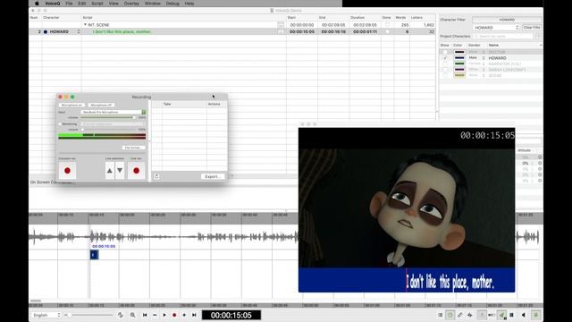Open the character stepper in the HOWARD script row
This screenshot has height=322, width=572.
(79, 32)
